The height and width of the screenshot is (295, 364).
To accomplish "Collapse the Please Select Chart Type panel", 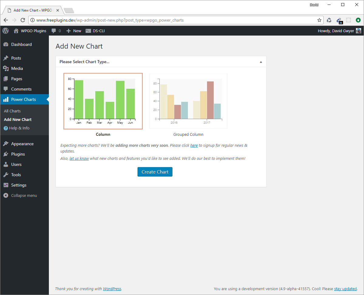I will [x=261, y=62].
